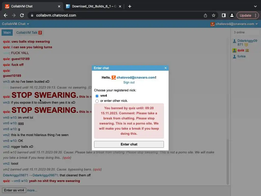Click the shield badge next to Ddarkriggy09871
The image size is (261, 196).
click(246, 45)
